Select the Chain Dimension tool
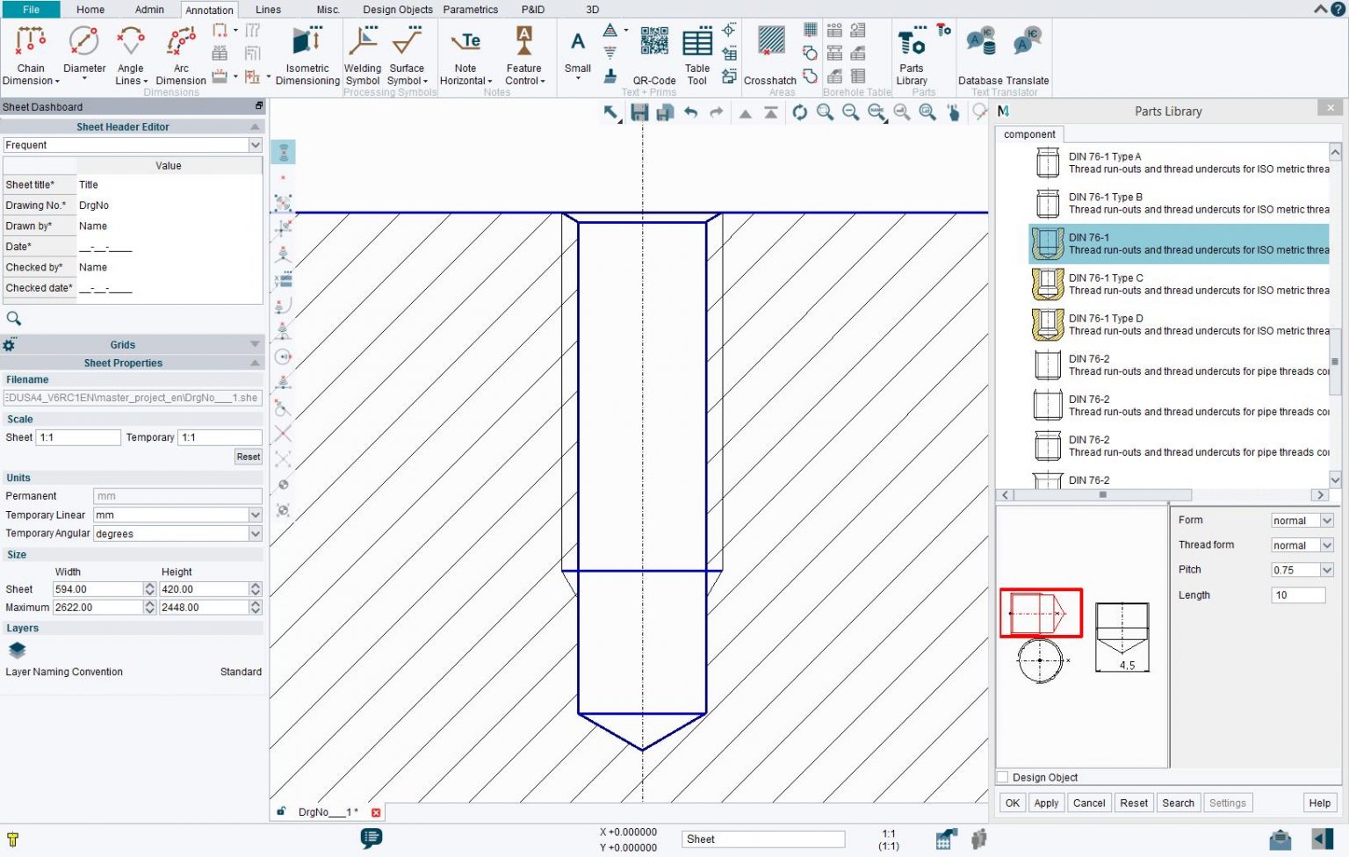The height and width of the screenshot is (857, 1349). (x=30, y=53)
